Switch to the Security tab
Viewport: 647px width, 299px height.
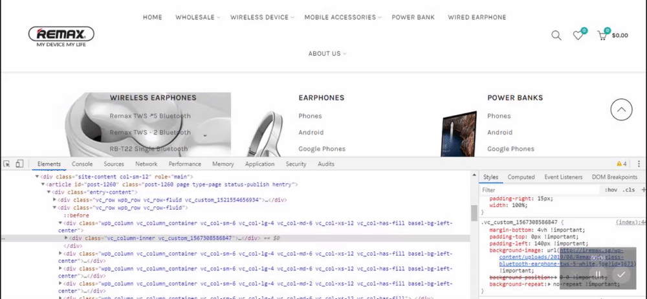296,164
